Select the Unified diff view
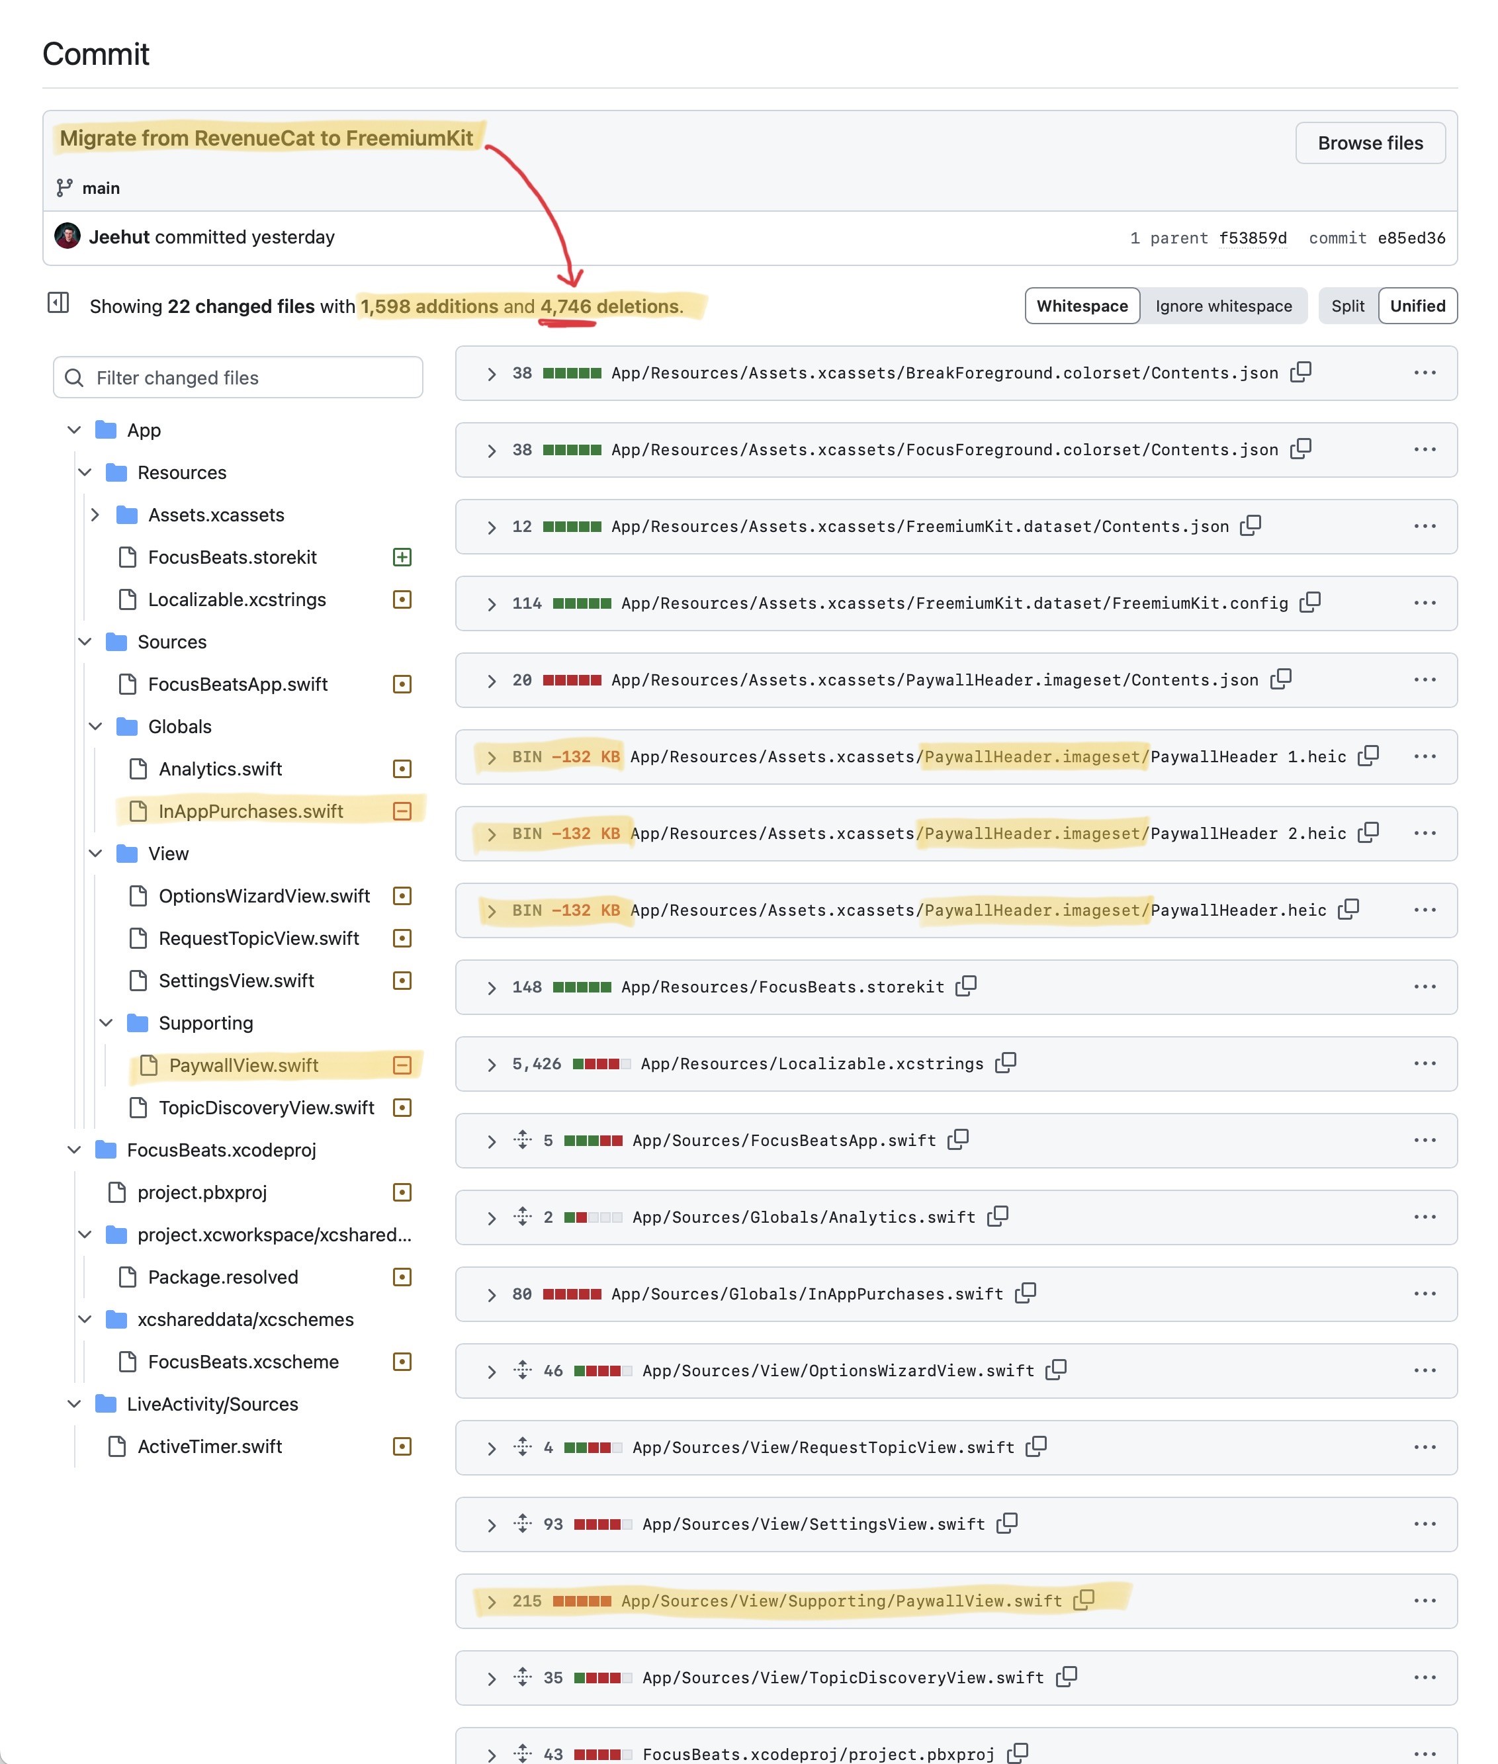The image size is (1498, 1764). pyautogui.click(x=1417, y=306)
